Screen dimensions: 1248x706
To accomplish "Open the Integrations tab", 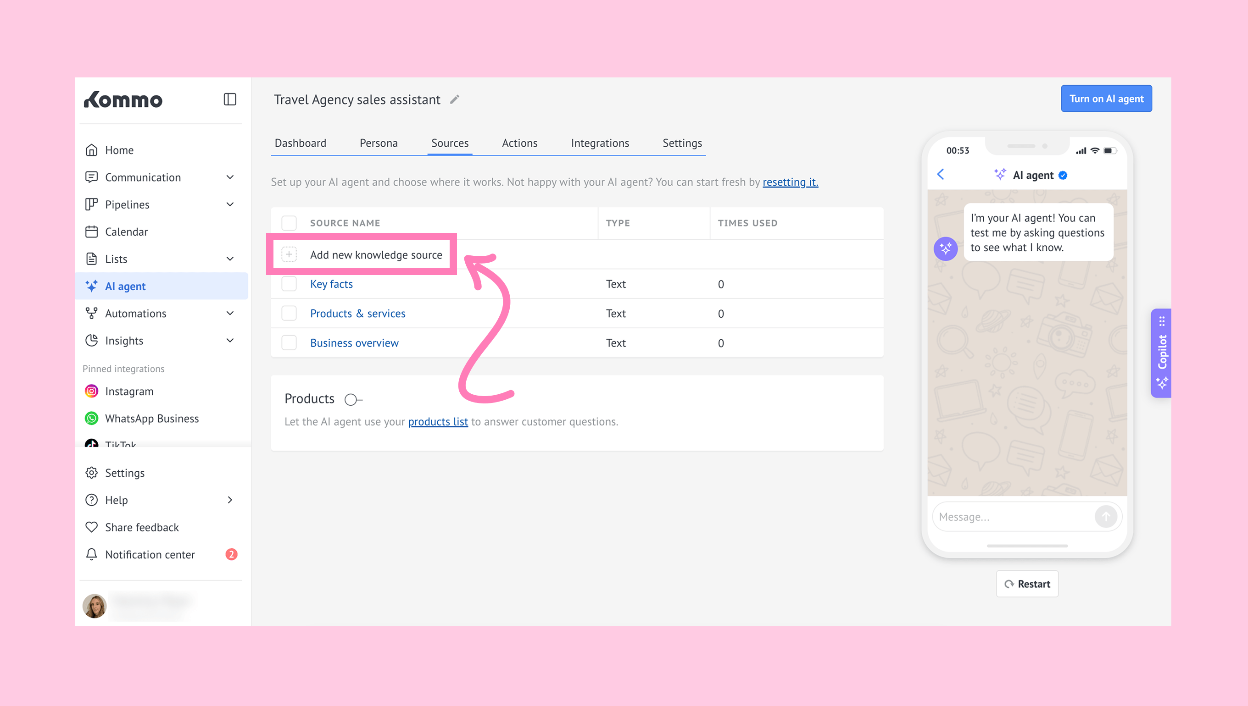I will [x=600, y=143].
